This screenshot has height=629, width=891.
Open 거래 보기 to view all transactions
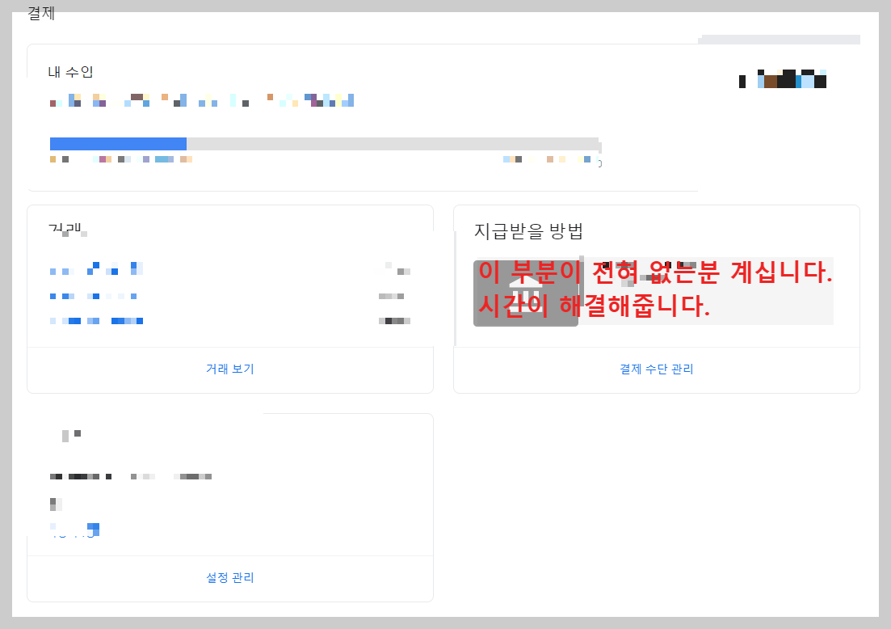click(x=229, y=369)
